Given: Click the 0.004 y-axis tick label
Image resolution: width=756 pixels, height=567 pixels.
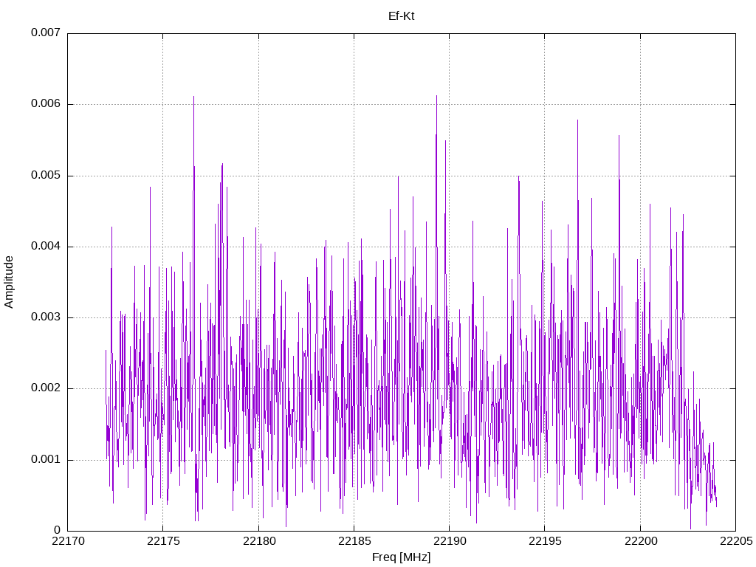Looking at the screenshot, I should [x=46, y=247].
